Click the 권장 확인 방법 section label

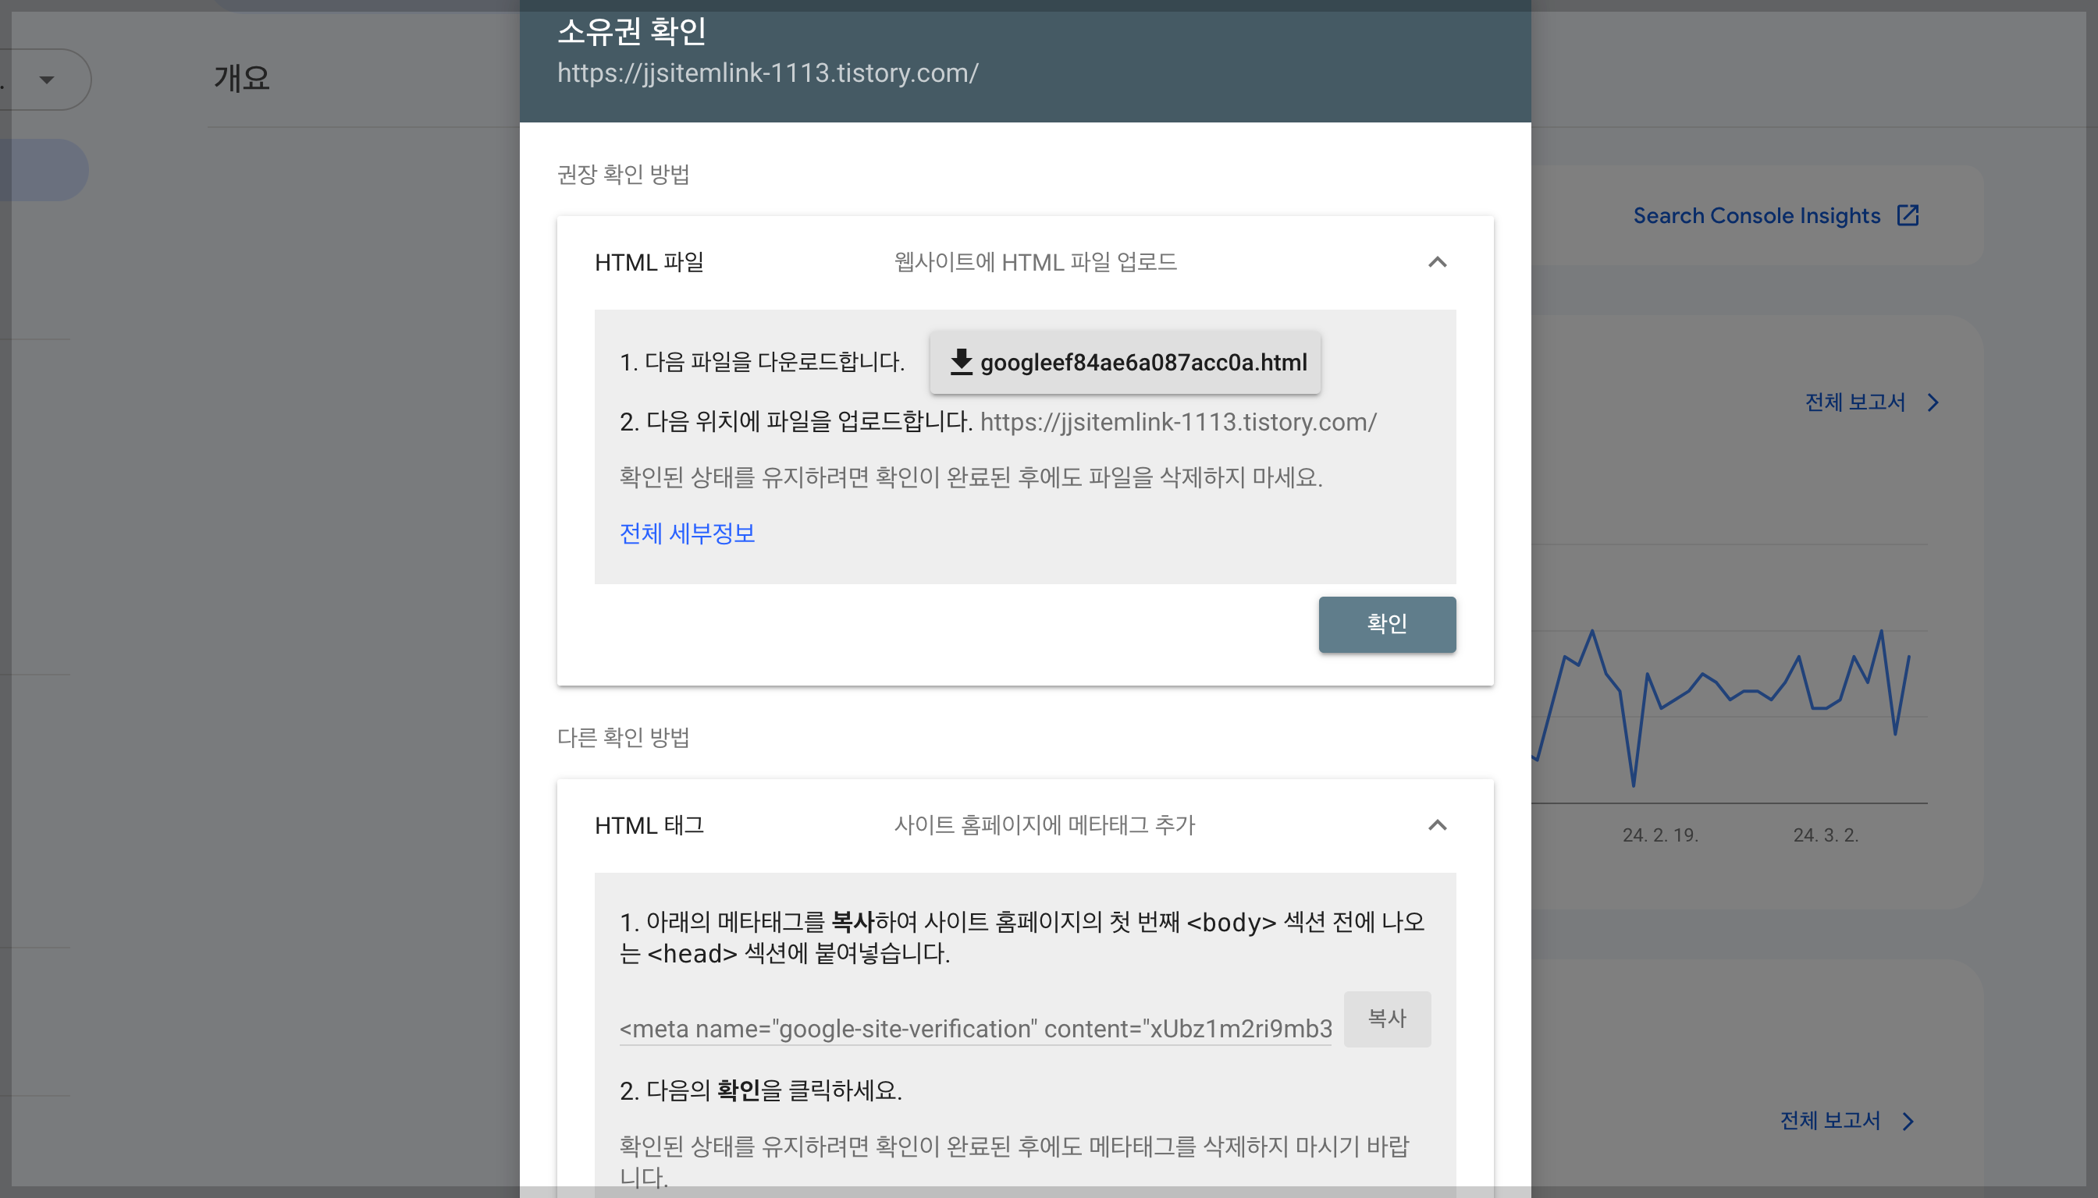[x=624, y=175]
